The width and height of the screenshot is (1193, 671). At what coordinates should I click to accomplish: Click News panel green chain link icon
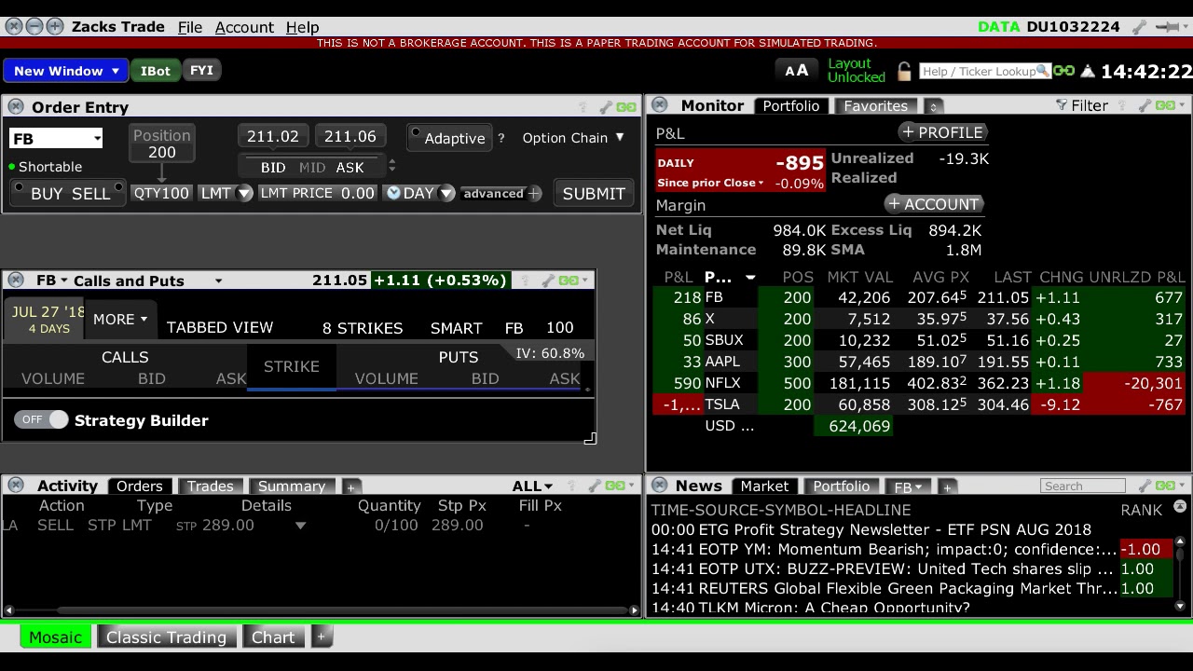(x=1165, y=486)
